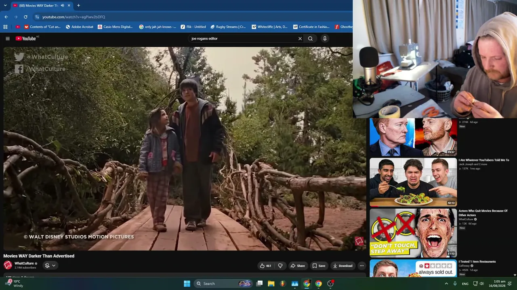This screenshot has width=517, height=290.
Task: Show hidden system tray icons
Action: (x=446, y=284)
